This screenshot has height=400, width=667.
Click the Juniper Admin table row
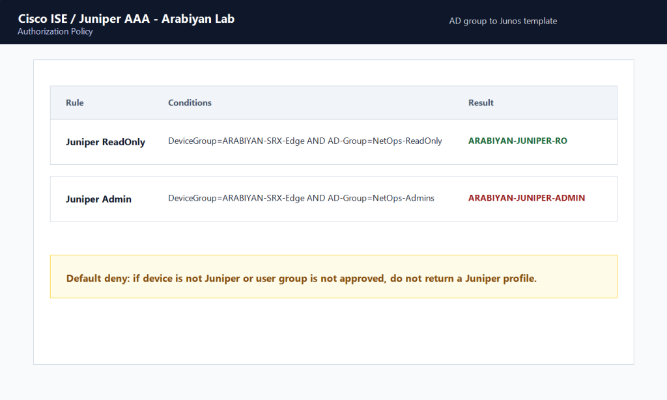click(x=333, y=199)
